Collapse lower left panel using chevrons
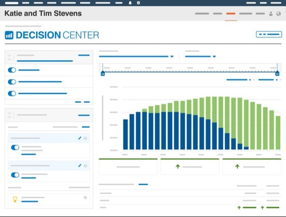Image resolution: width=286 pixels, height=217 pixels. (x=9, y=115)
